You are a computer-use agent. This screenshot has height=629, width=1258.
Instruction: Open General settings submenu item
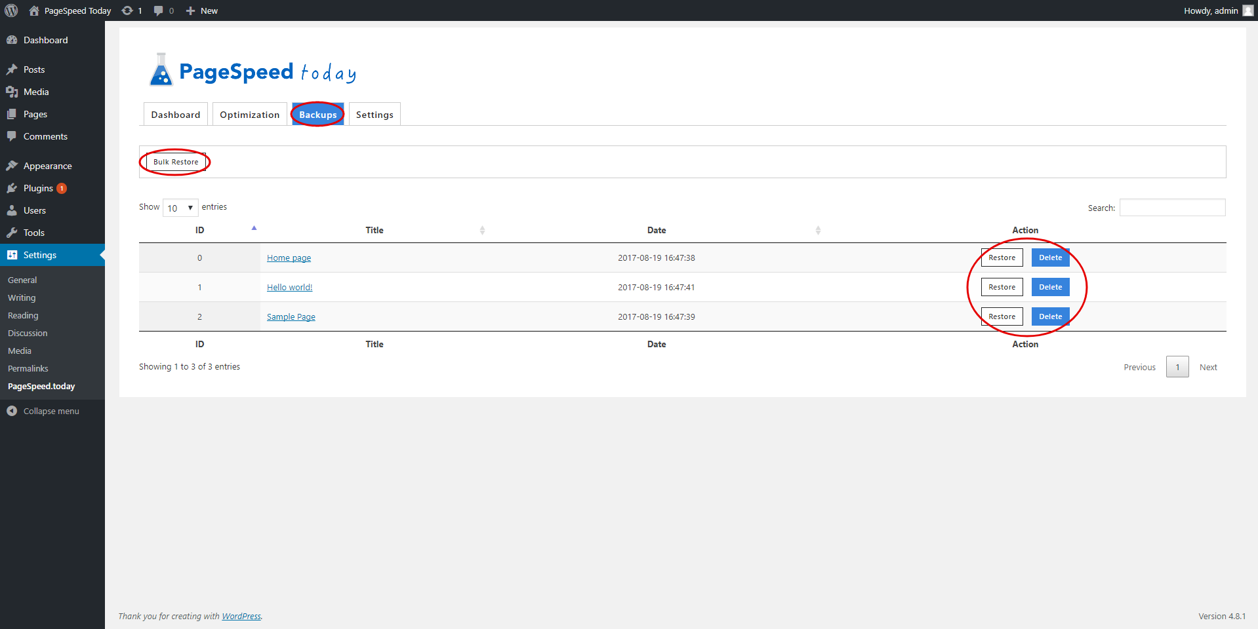22,280
